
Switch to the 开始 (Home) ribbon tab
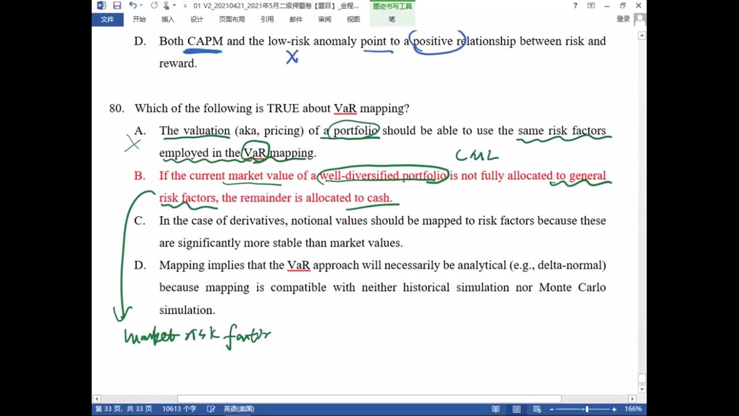coord(139,19)
